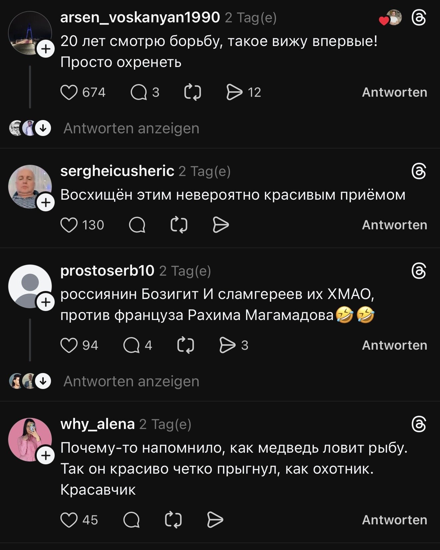The image size is (440, 550).
Task: Follow sergheicusheric using the plus badge
Action: point(46,202)
